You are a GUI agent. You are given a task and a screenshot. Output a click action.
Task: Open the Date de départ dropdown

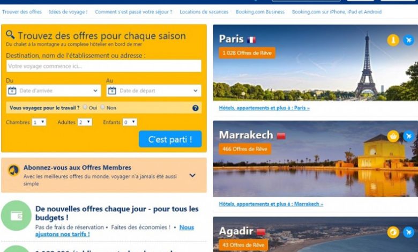pos(154,91)
